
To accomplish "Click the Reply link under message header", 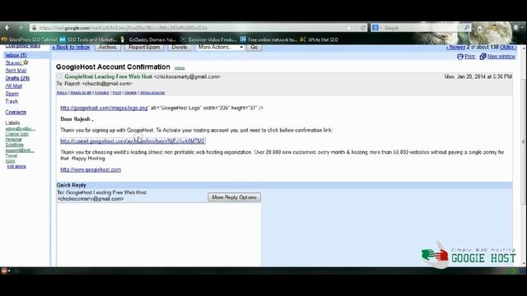I will (62, 93).
